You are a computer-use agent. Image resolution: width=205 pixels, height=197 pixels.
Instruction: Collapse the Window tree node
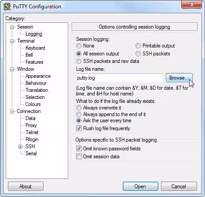coord(12,69)
